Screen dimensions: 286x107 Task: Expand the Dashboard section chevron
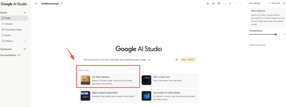25,49
